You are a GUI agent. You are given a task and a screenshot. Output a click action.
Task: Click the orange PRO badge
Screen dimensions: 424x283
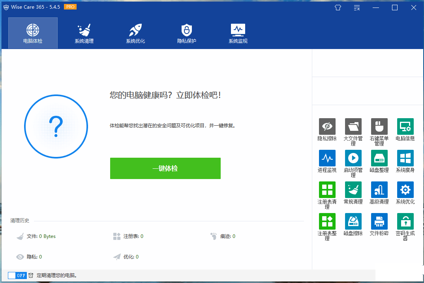pos(70,7)
